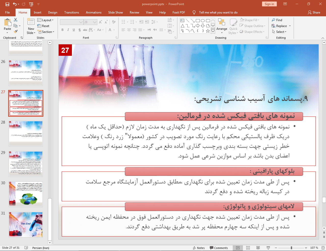
Task: Open the Layout dropdown
Action: point(45,20)
